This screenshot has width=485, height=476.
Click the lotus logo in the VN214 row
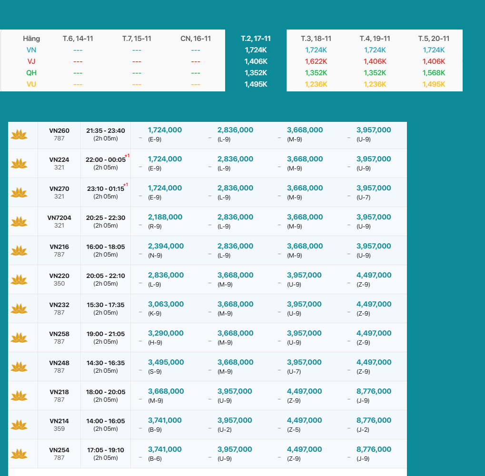pos(20,425)
